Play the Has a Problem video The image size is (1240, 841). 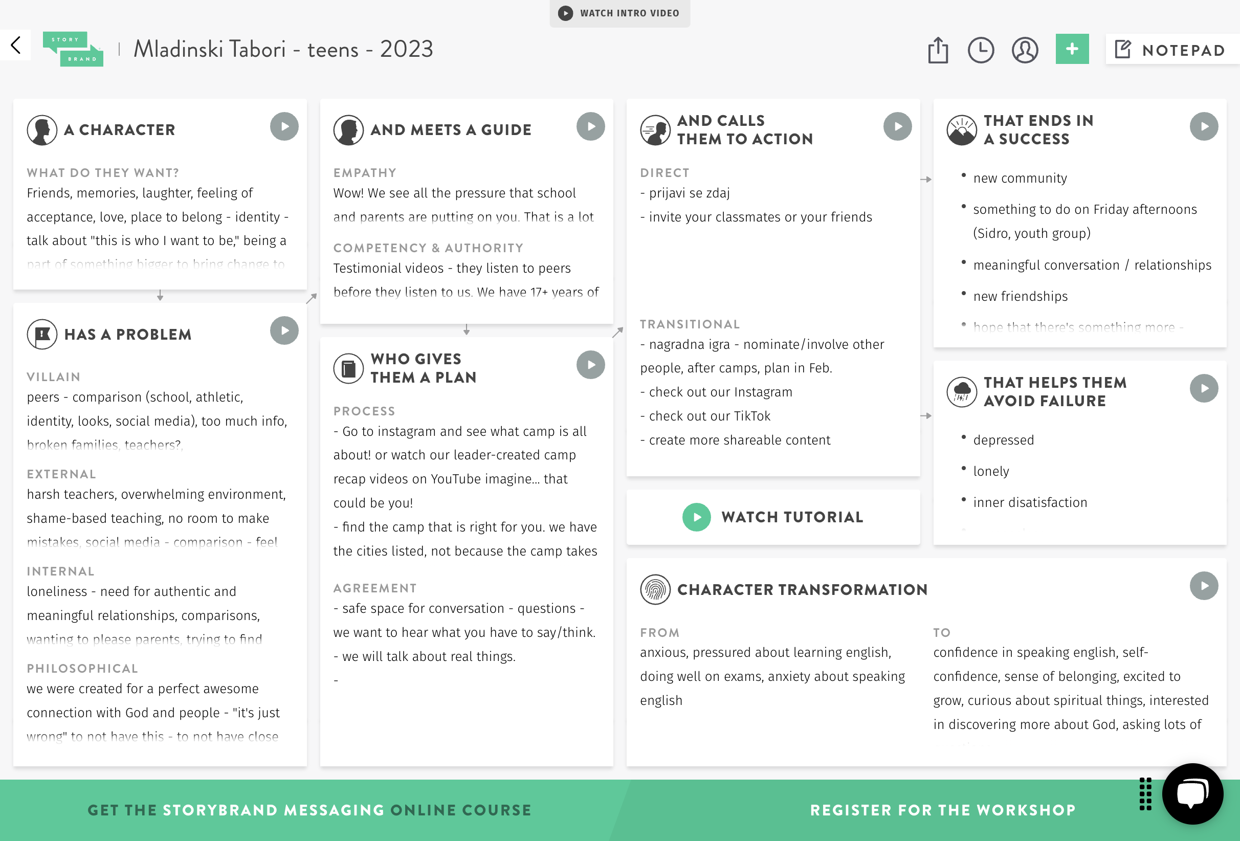[284, 331]
